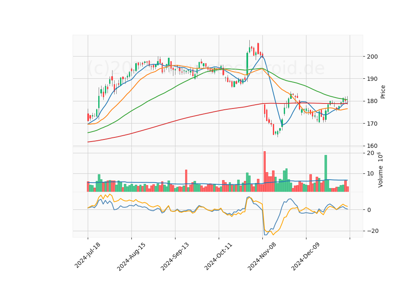Click the 160 price tick label
This screenshot has width=403, height=289.
pyautogui.click(x=372, y=146)
